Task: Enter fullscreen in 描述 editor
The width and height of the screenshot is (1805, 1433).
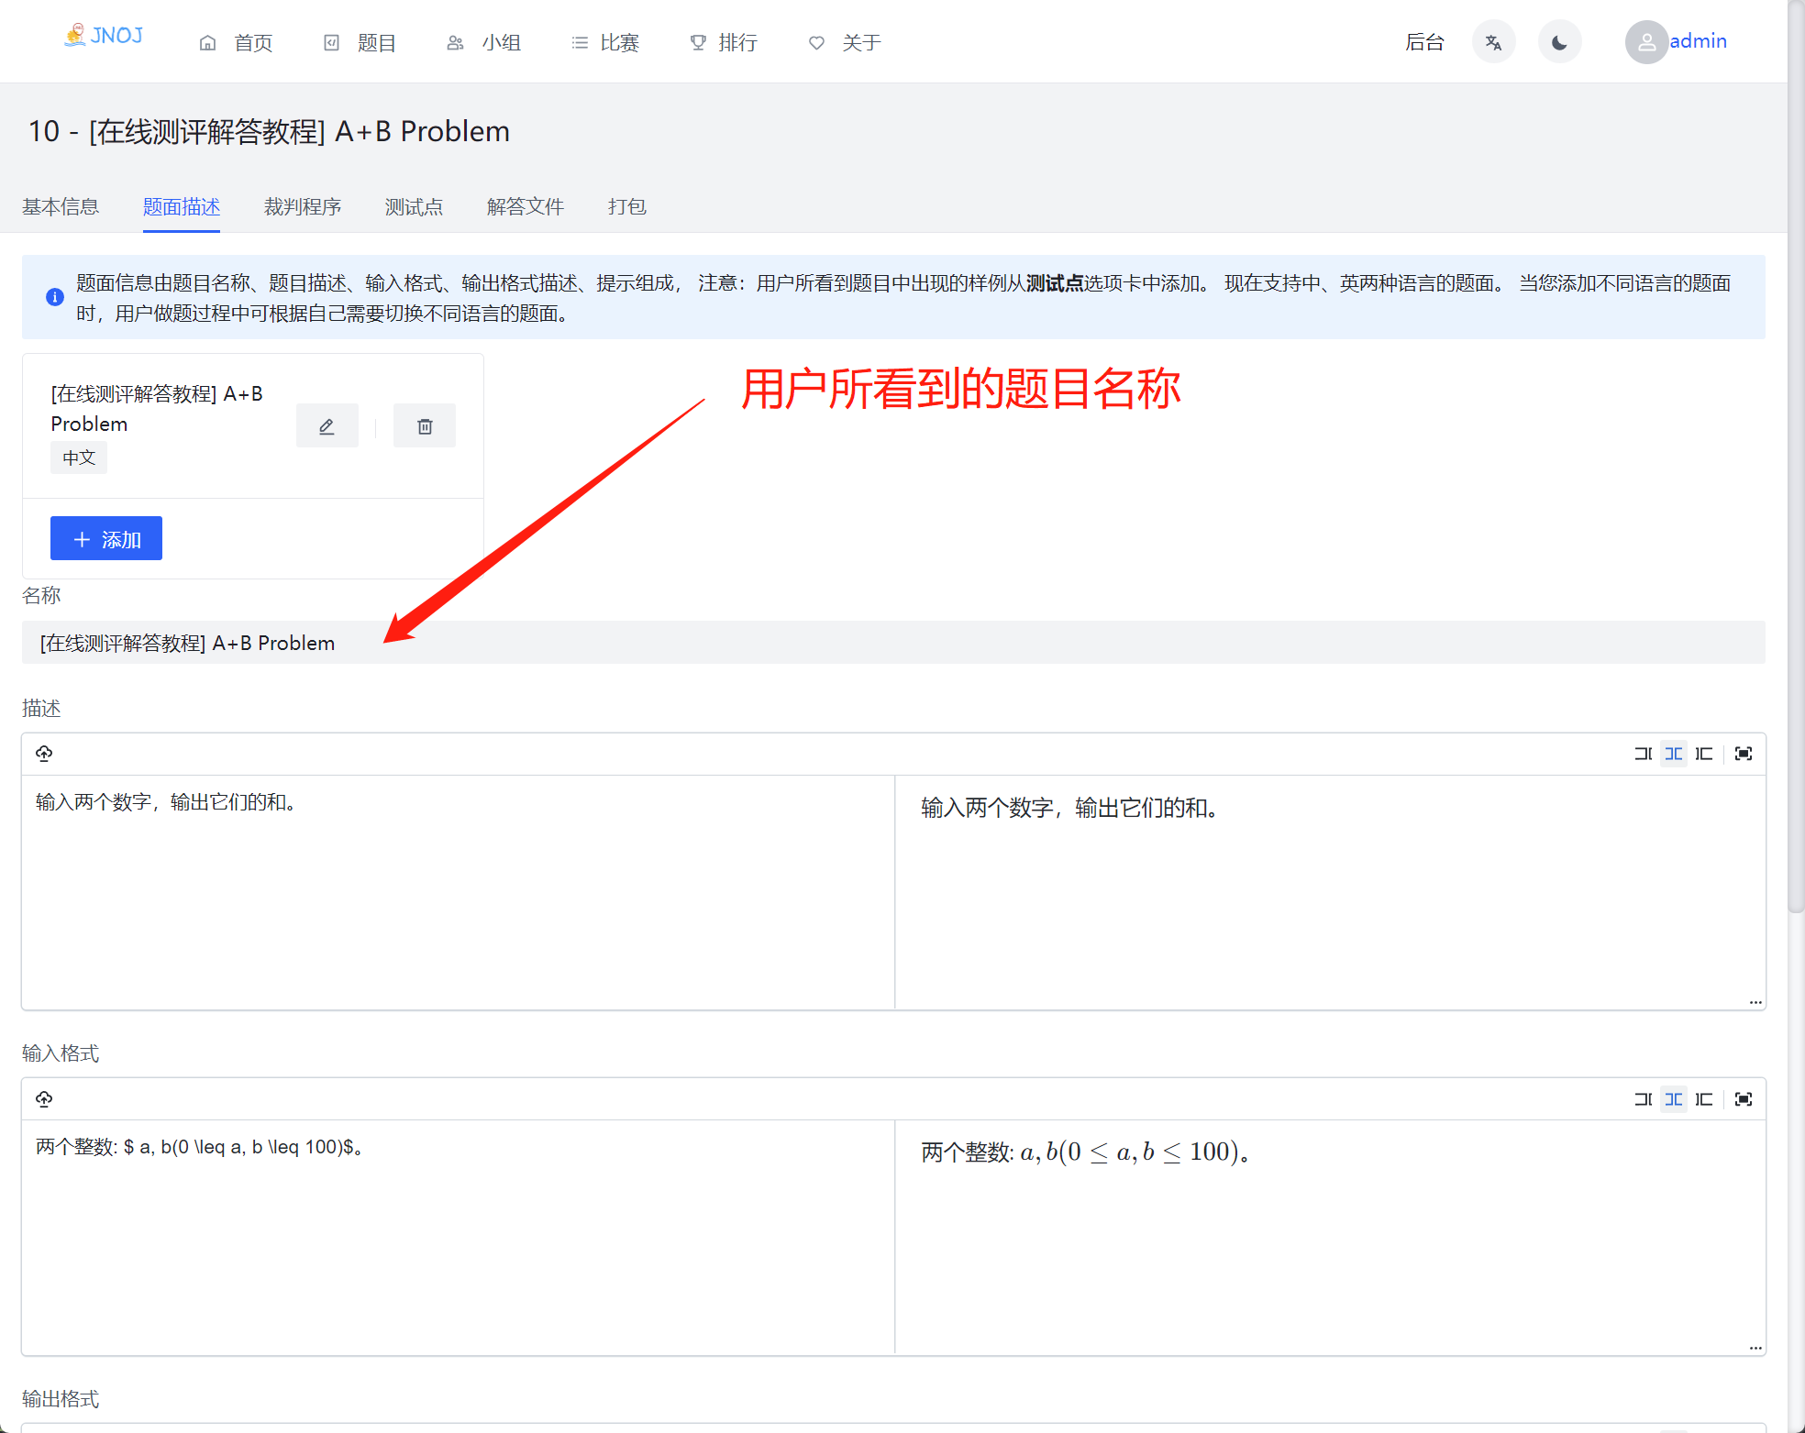Action: tap(1744, 754)
